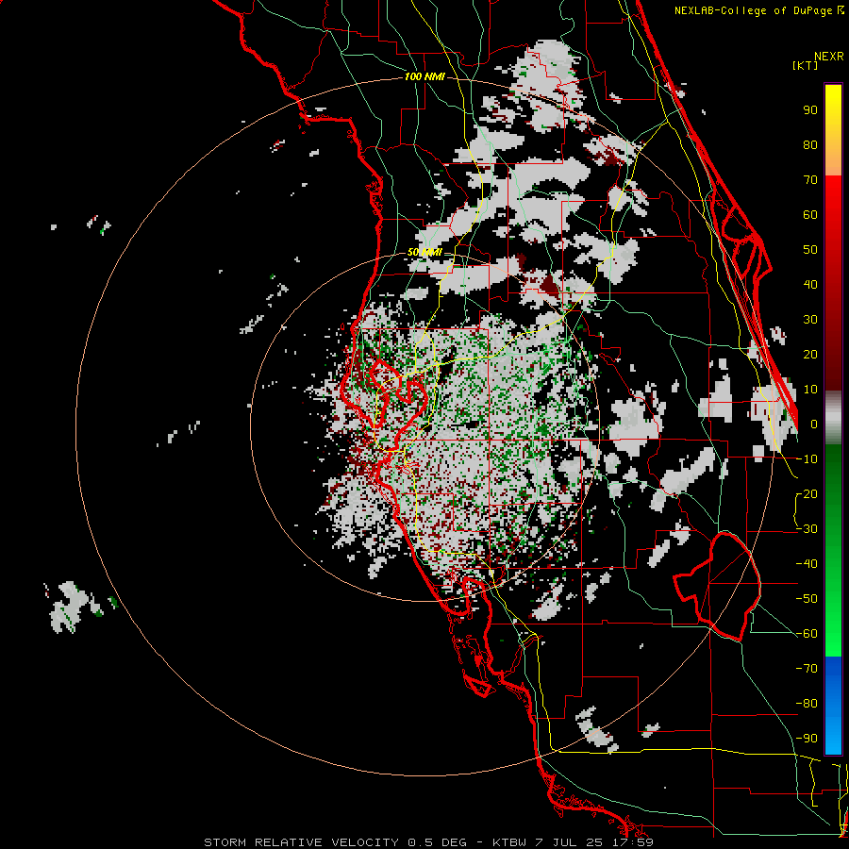Select the -70 value on velocity scale

tap(807, 669)
